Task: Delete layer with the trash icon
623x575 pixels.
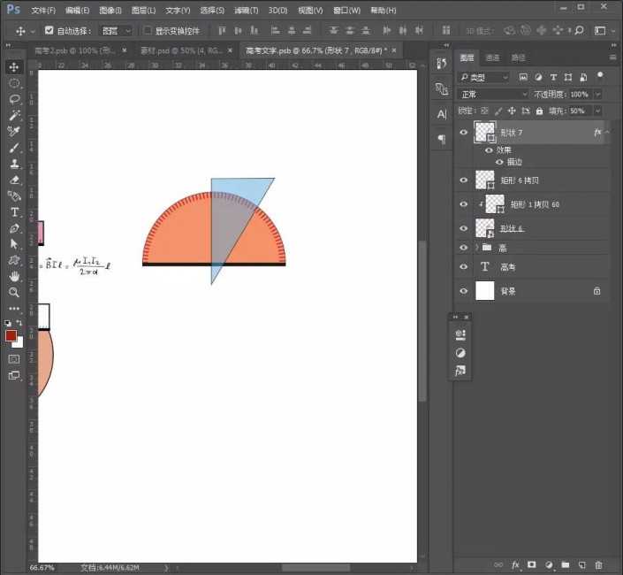Action: click(598, 564)
